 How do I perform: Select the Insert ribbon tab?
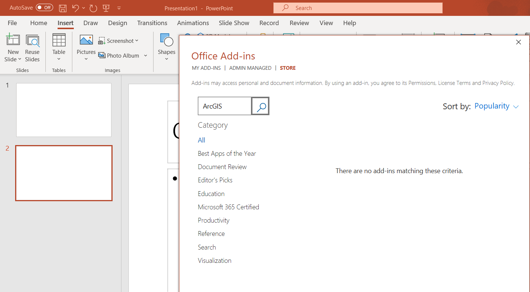pyautogui.click(x=65, y=23)
